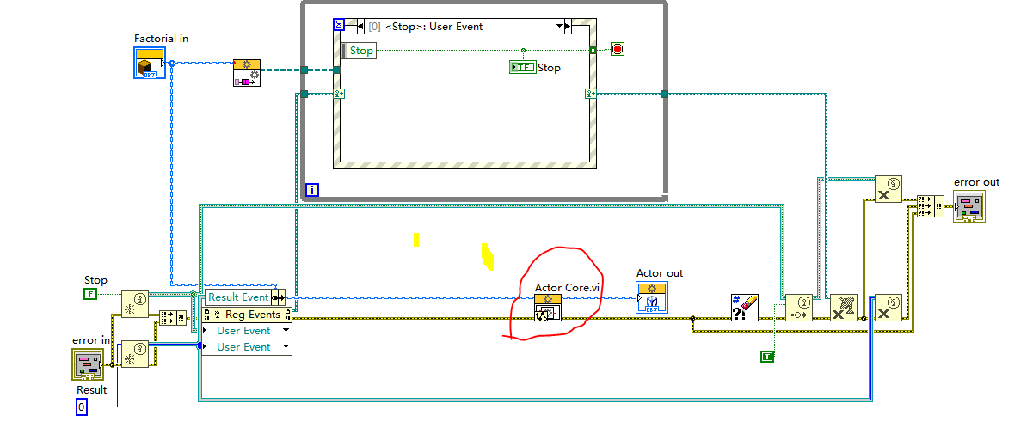Viewport: 1033px width, 428px height.
Task: Select the lower Destroy User Event node
Action: [x=889, y=307]
